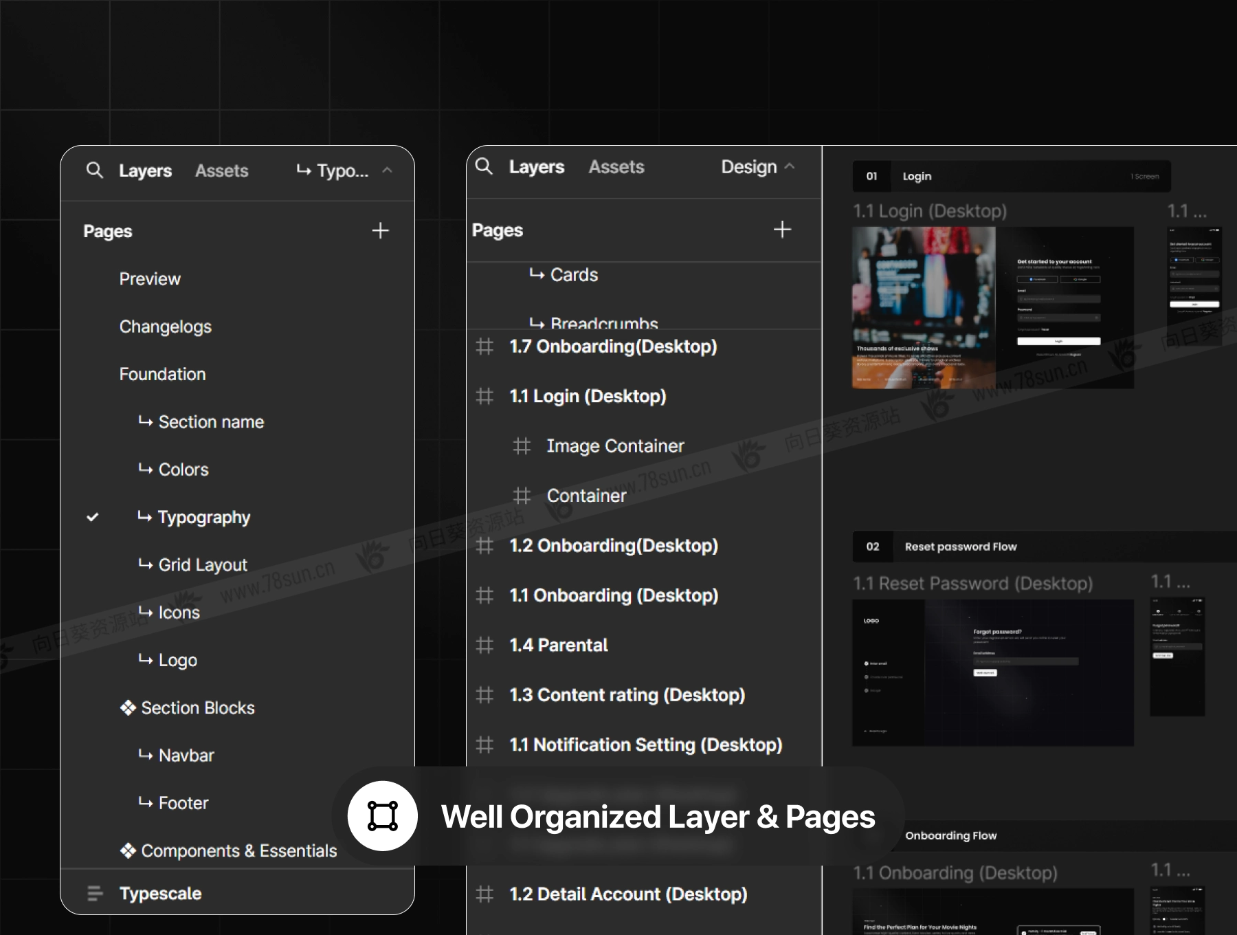Click the search icon beside Design panel's Layers tab

484,166
